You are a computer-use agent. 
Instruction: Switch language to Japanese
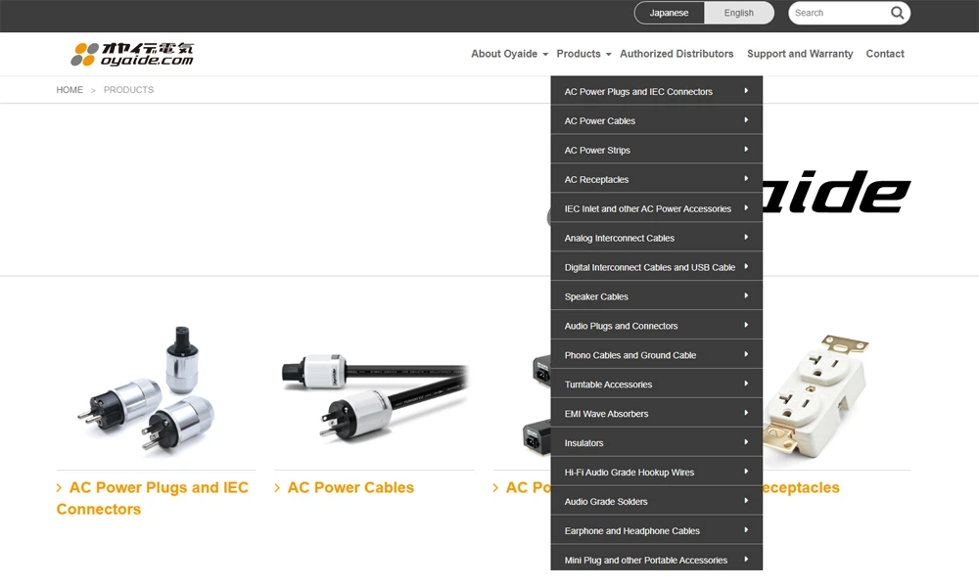(x=669, y=13)
